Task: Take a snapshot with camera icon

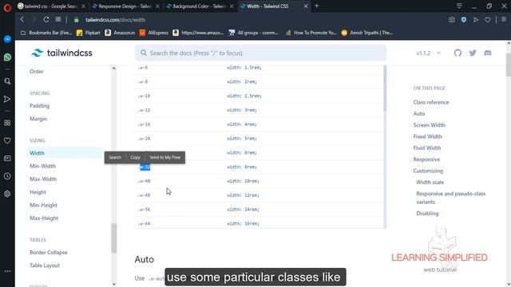Action: 451,20
